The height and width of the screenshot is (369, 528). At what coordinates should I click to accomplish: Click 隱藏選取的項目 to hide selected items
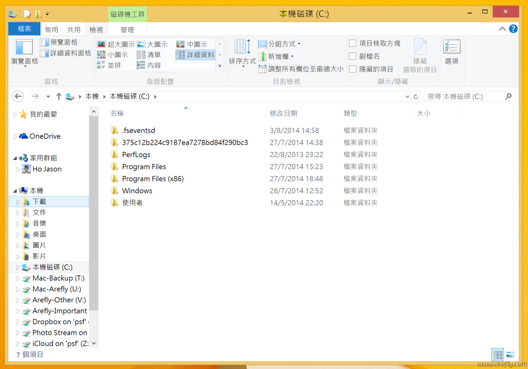click(x=420, y=54)
